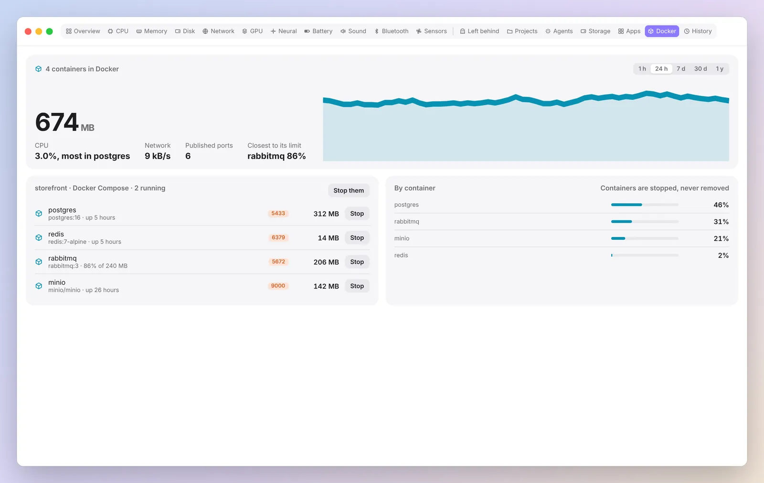Viewport: 764px width, 483px height.
Task: Click port badge 5672
Action: [278, 262]
